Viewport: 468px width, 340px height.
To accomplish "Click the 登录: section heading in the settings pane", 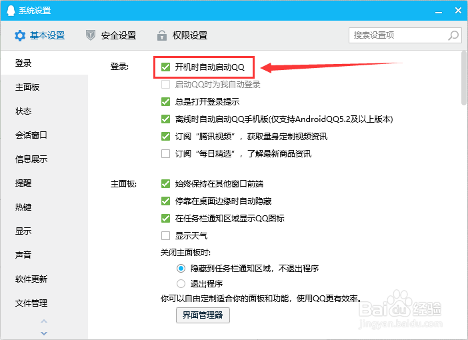I will tap(119, 67).
